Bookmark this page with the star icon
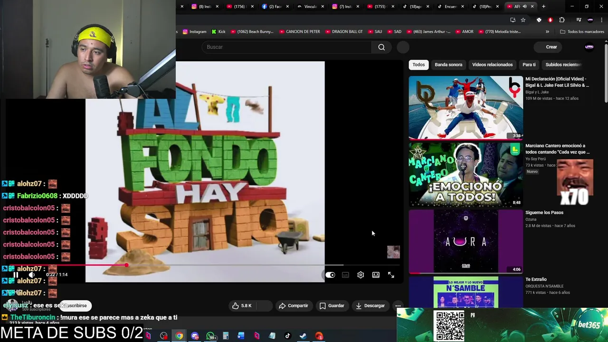Screen dimensions: 608x342 pyautogui.click(x=523, y=20)
